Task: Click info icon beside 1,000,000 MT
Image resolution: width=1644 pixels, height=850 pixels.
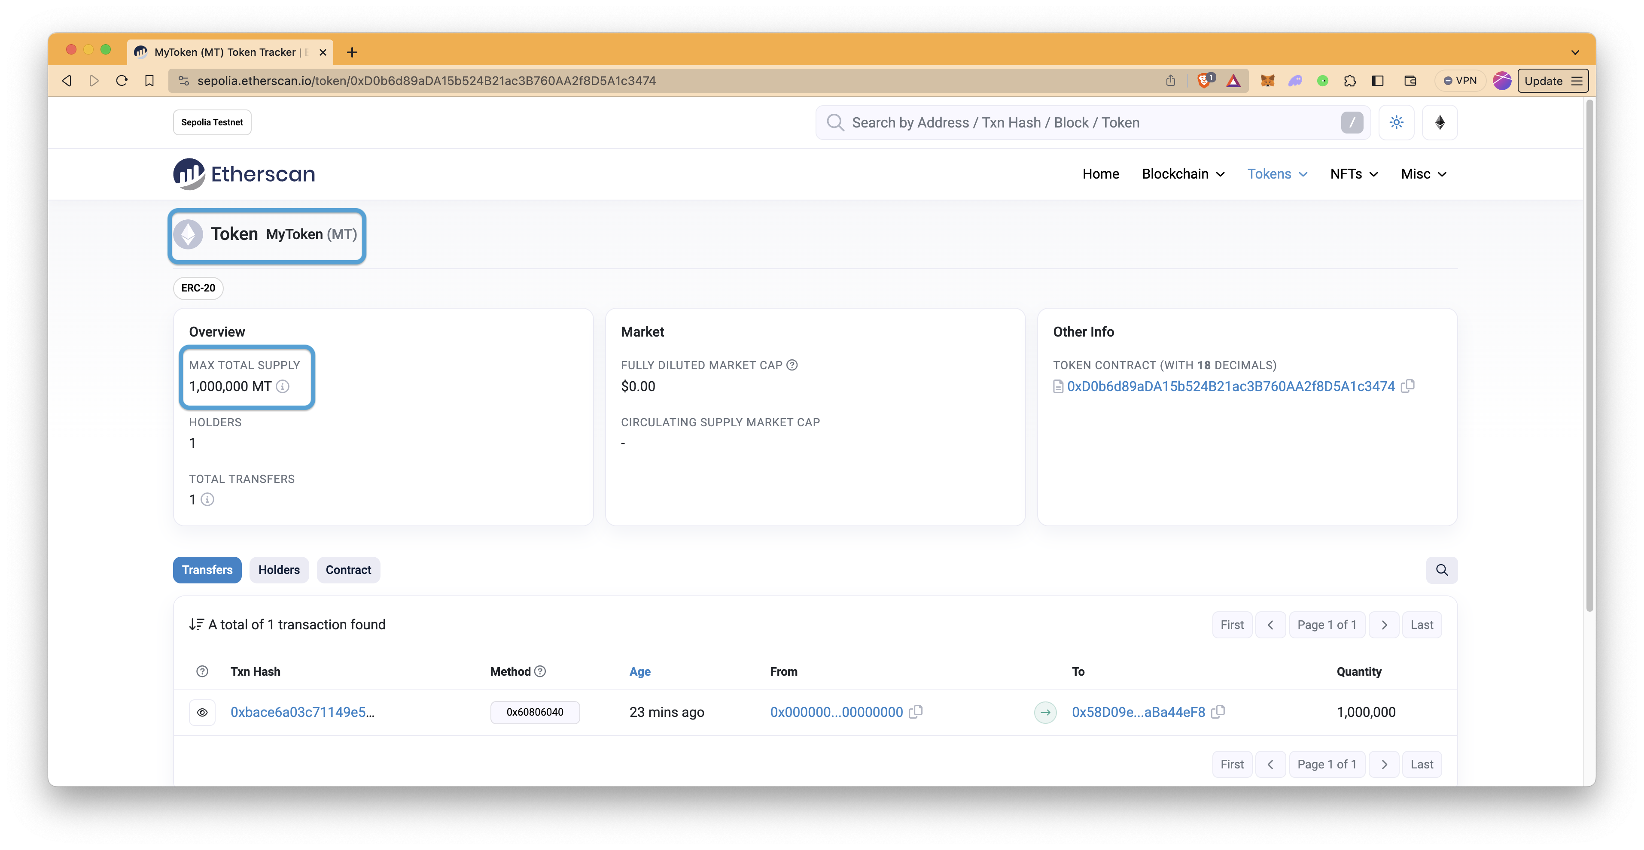Action: (283, 386)
